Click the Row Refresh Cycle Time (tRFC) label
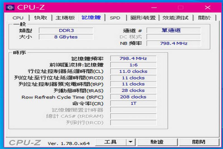Image resolution: width=223 pixels, height=149 pixels. (x=62, y=97)
